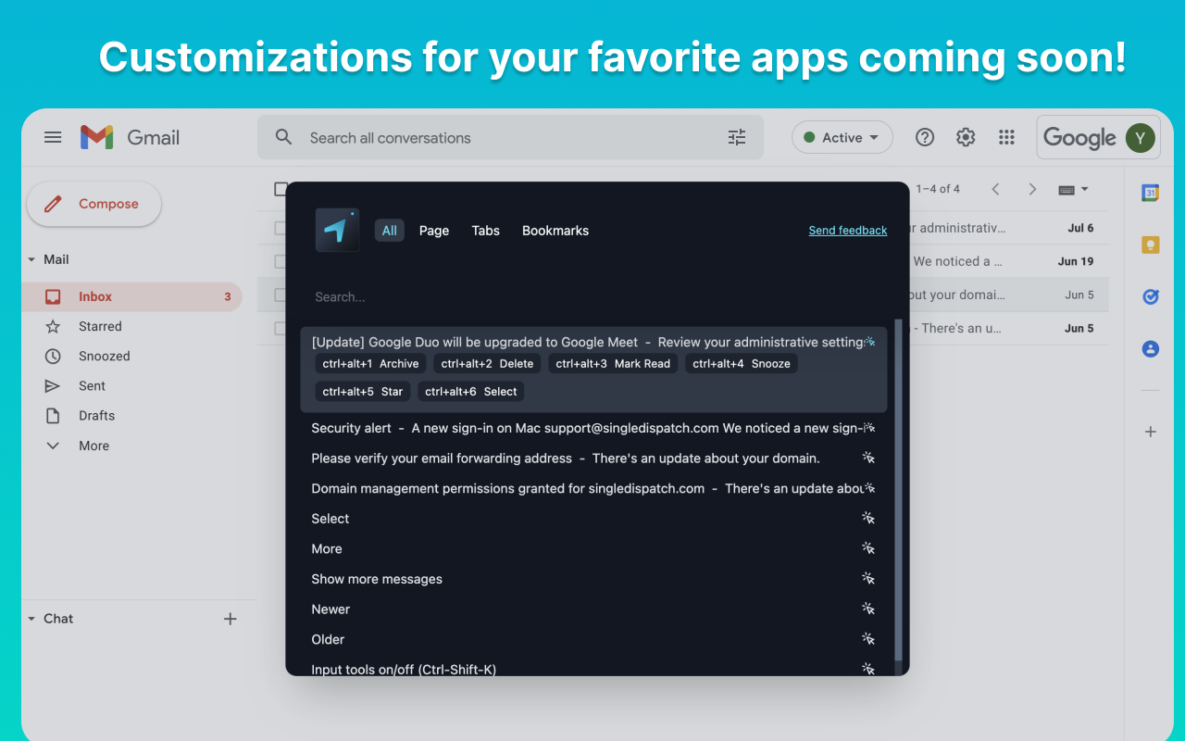
Task: Check the Jun 19 email's row checkbox
Action: pyautogui.click(x=281, y=261)
